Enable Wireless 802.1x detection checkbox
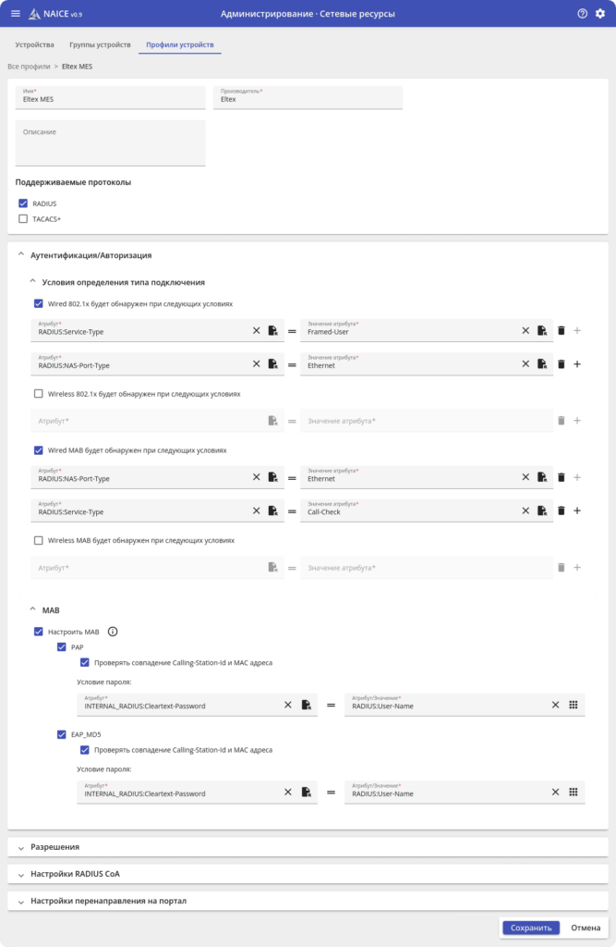The height and width of the screenshot is (947, 616). (38, 393)
